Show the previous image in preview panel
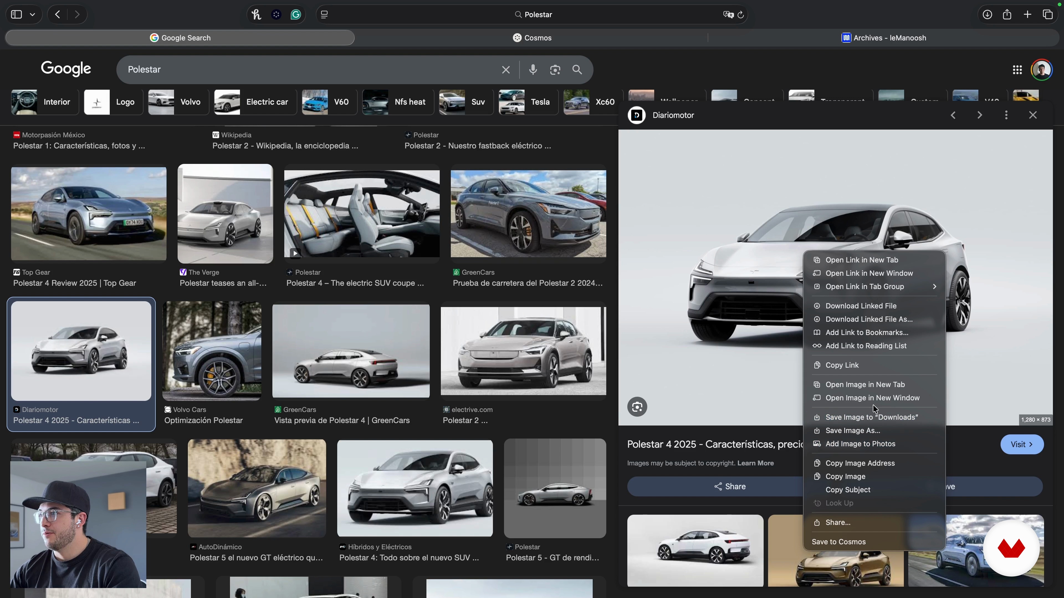Viewport: 1064px width, 598px height. click(x=953, y=115)
